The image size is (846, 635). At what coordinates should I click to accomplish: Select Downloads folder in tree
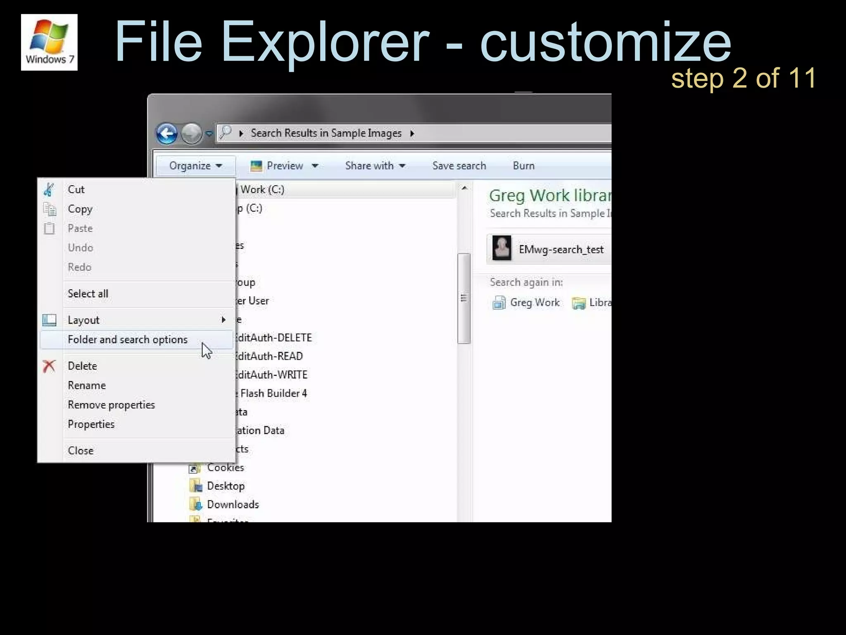[233, 504]
